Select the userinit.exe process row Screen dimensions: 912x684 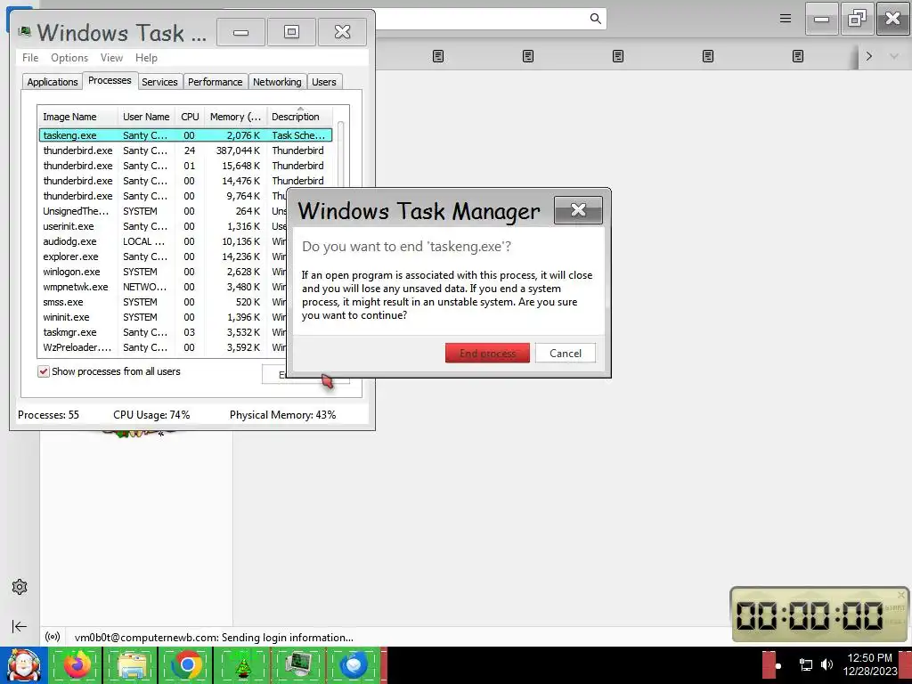point(163,225)
